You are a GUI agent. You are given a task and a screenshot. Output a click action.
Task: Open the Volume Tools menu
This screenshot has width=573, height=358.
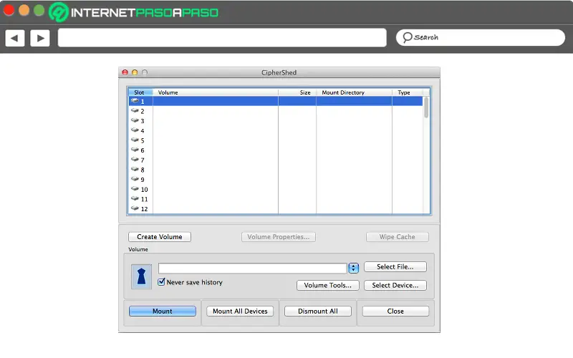(x=328, y=285)
